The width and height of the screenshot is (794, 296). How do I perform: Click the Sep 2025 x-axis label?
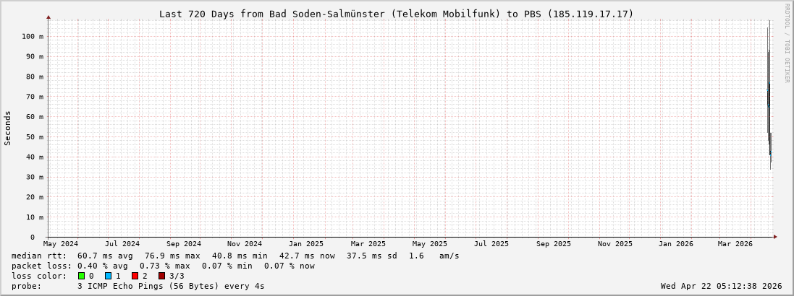(554, 244)
